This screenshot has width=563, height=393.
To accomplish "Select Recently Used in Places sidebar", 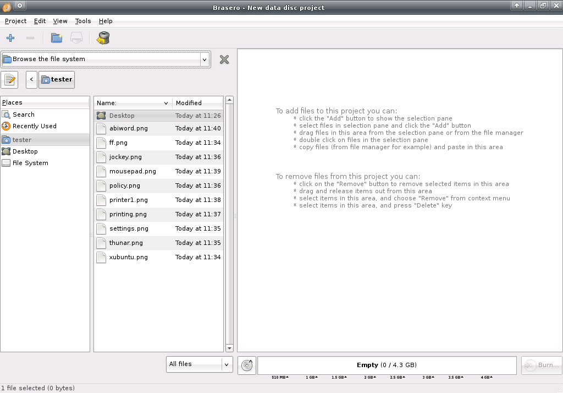I will [x=45, y=126].
